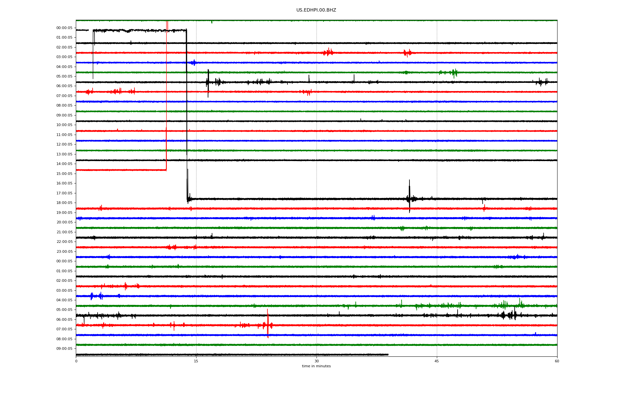Select the x-axis tick label 45

click(x=437, y=361)
